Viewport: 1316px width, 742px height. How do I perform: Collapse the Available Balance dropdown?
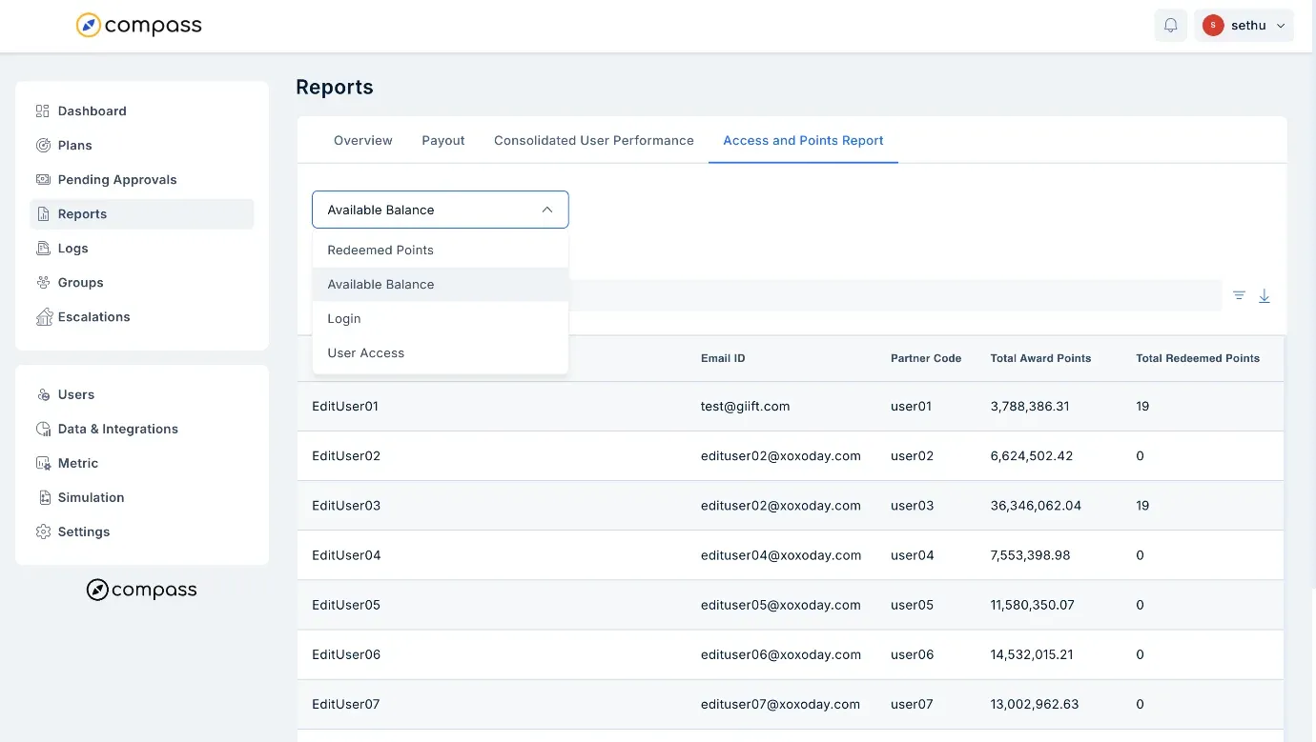[x=441, y=210]
